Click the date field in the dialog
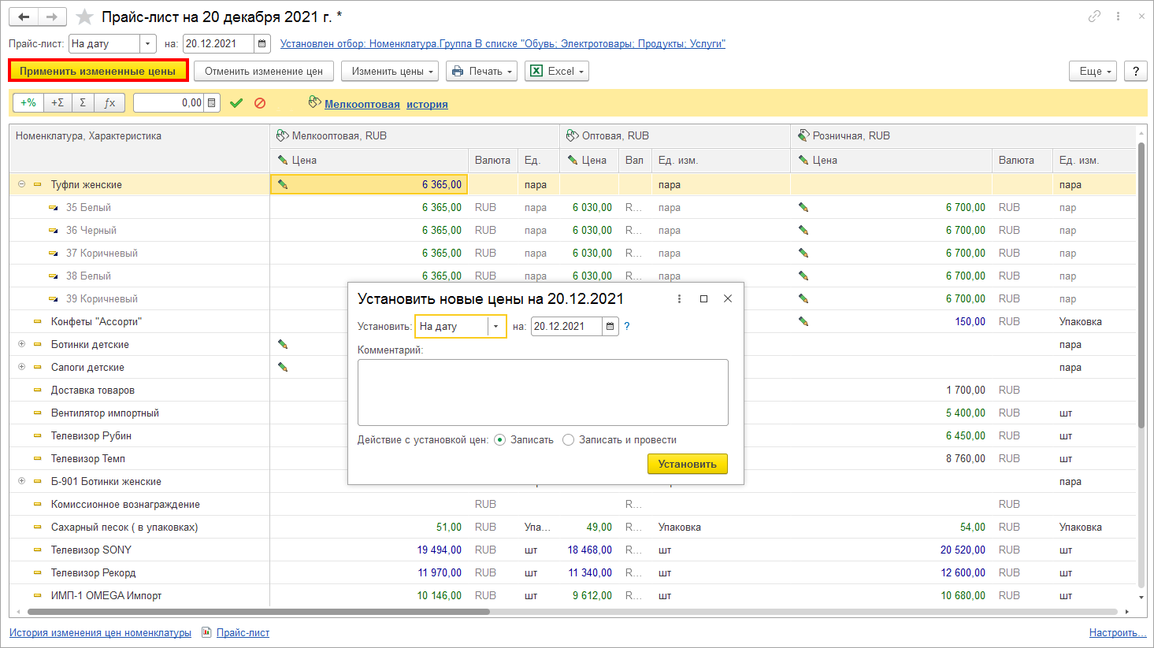This screenshot has width=1154, height=648. pyautogui.click(x=566, y=326)
